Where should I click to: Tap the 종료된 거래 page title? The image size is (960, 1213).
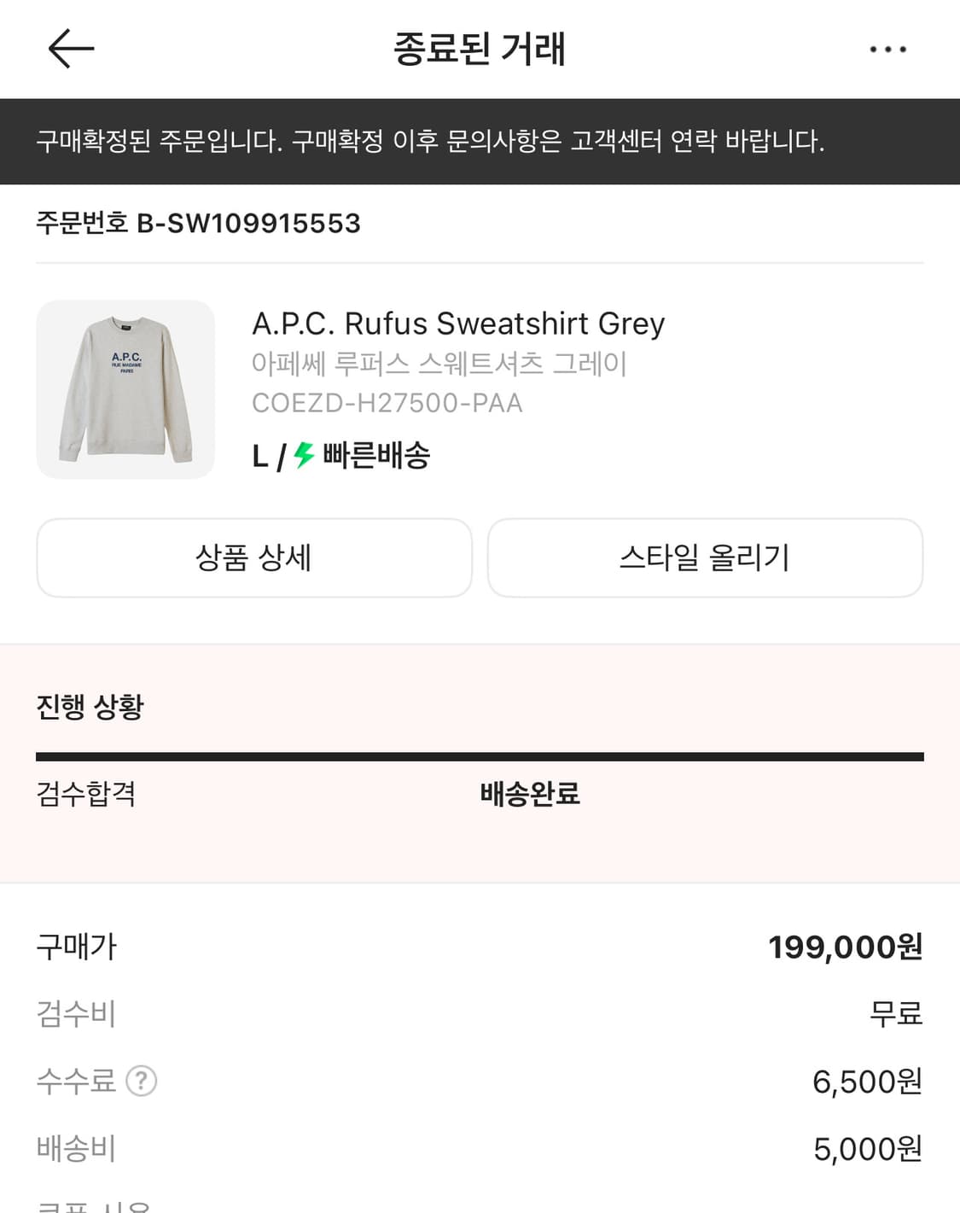[480, 49]
